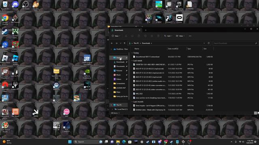
Task: Open the View dropdown menu
Action: pos(180,36)
